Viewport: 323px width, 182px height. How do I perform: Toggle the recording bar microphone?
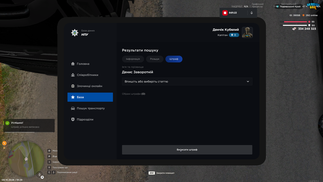(x=252, y=13)
